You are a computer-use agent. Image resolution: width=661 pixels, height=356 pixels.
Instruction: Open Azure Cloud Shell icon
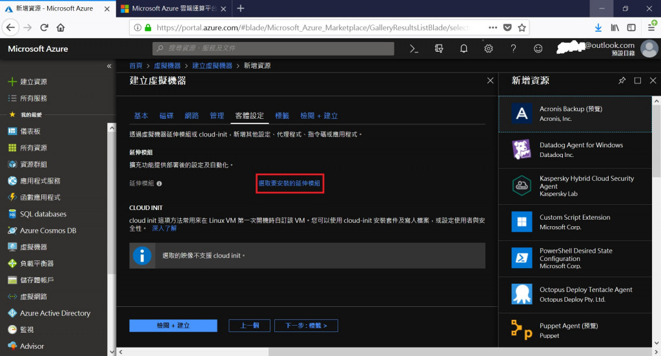(x=414, y=48)
